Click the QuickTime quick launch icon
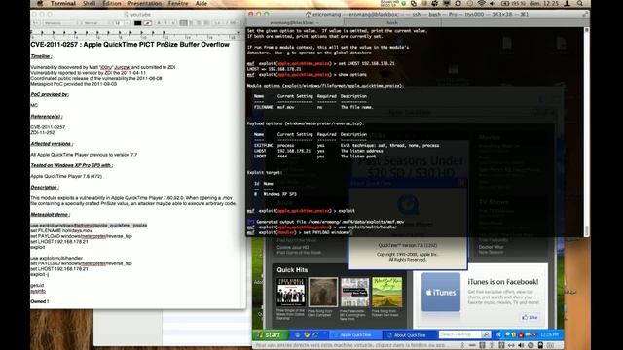This screenshot has width=623, height=350. pyautogui.click(x=315, y=334)
